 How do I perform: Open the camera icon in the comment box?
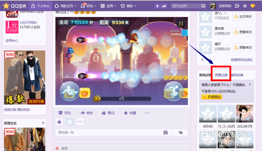[x=166, y=133]
